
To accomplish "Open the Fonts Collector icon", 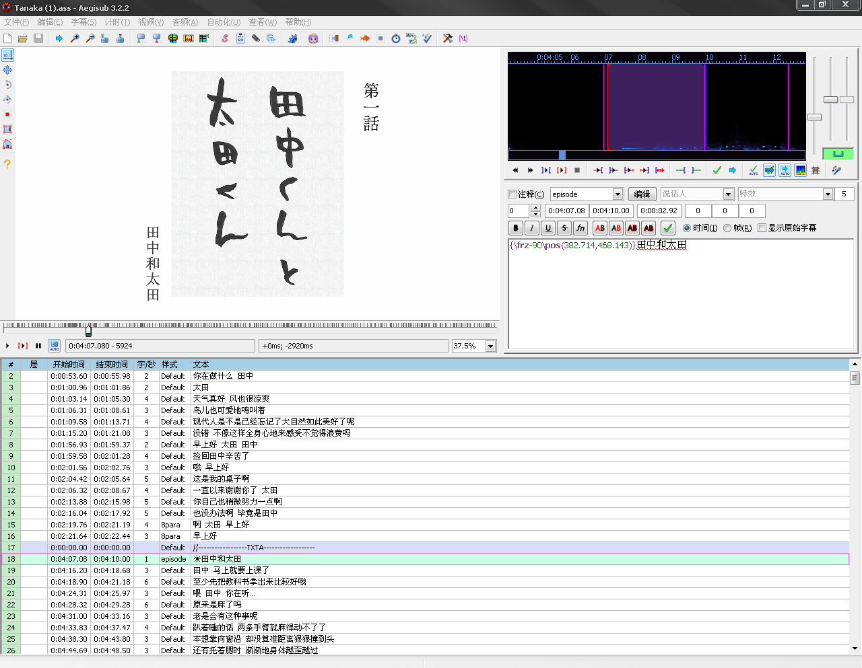I will click(x=271, y=38).
